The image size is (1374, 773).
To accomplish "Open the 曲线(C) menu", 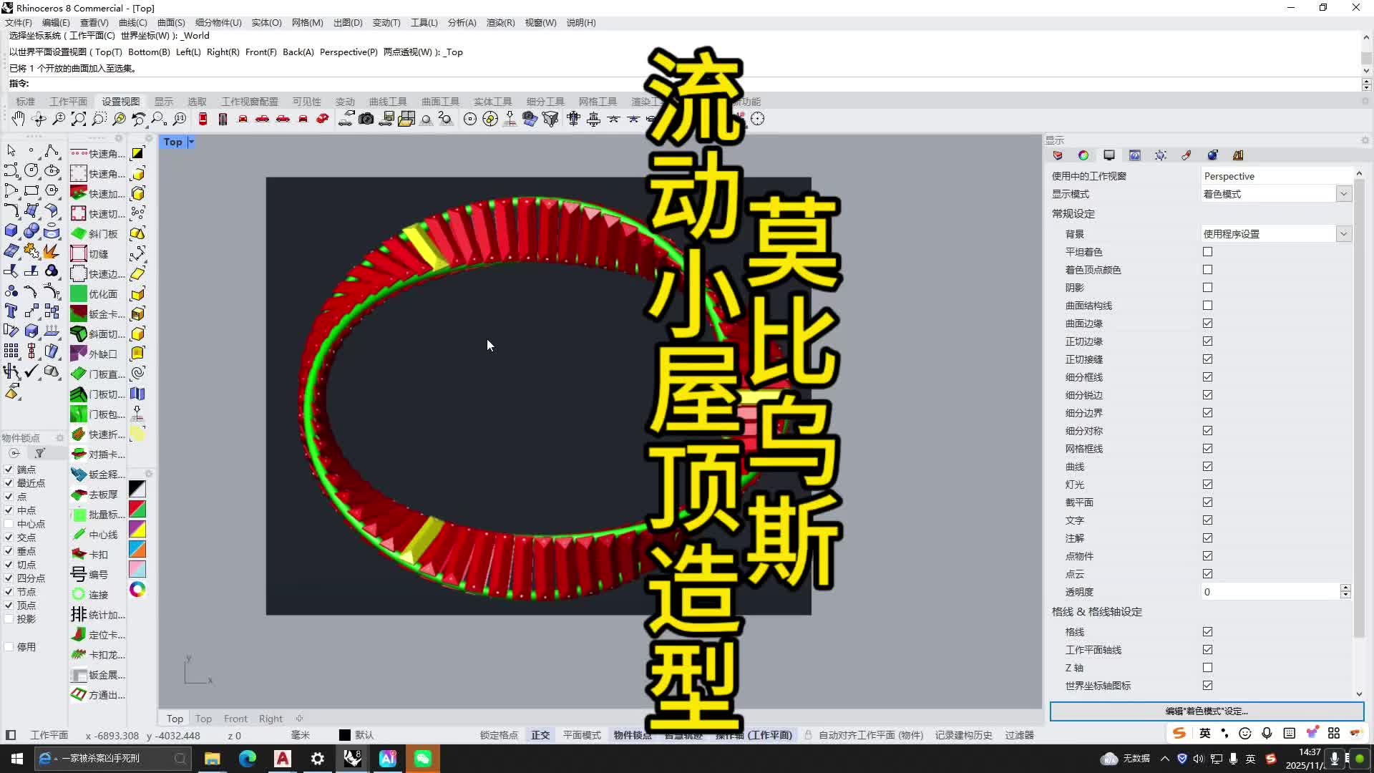I will [x=133, y=22].
